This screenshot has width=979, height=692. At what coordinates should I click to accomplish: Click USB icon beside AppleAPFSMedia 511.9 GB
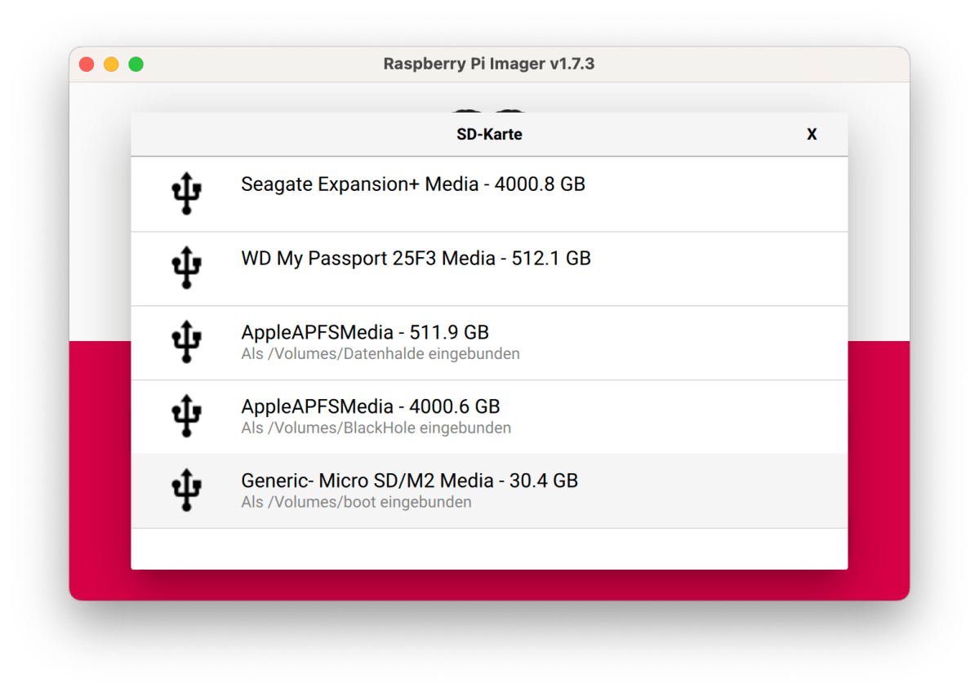click(186, 341)
